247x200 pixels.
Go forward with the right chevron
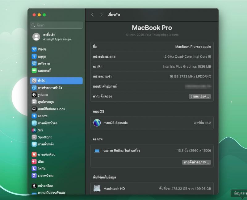click(102, 15)
